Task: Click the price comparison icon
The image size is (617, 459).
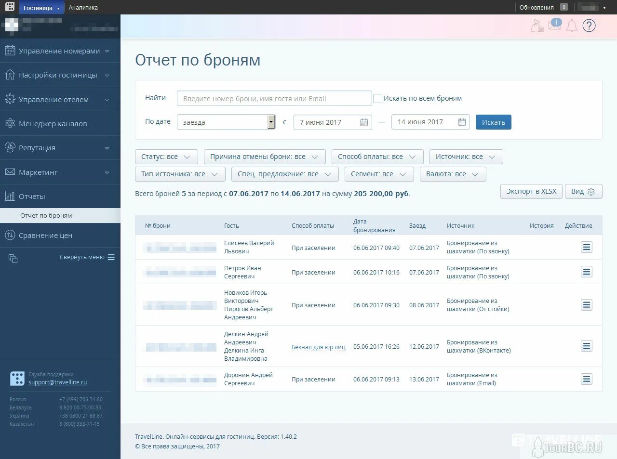Action: point(10,235)
